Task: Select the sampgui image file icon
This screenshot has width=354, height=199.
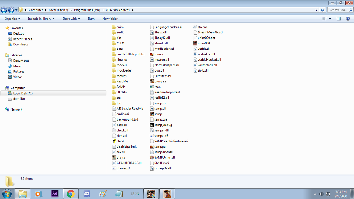Action: pyautogui.click(x=152, y=147)
